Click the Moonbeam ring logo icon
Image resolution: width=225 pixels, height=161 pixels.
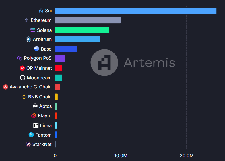tap(23, 78)
